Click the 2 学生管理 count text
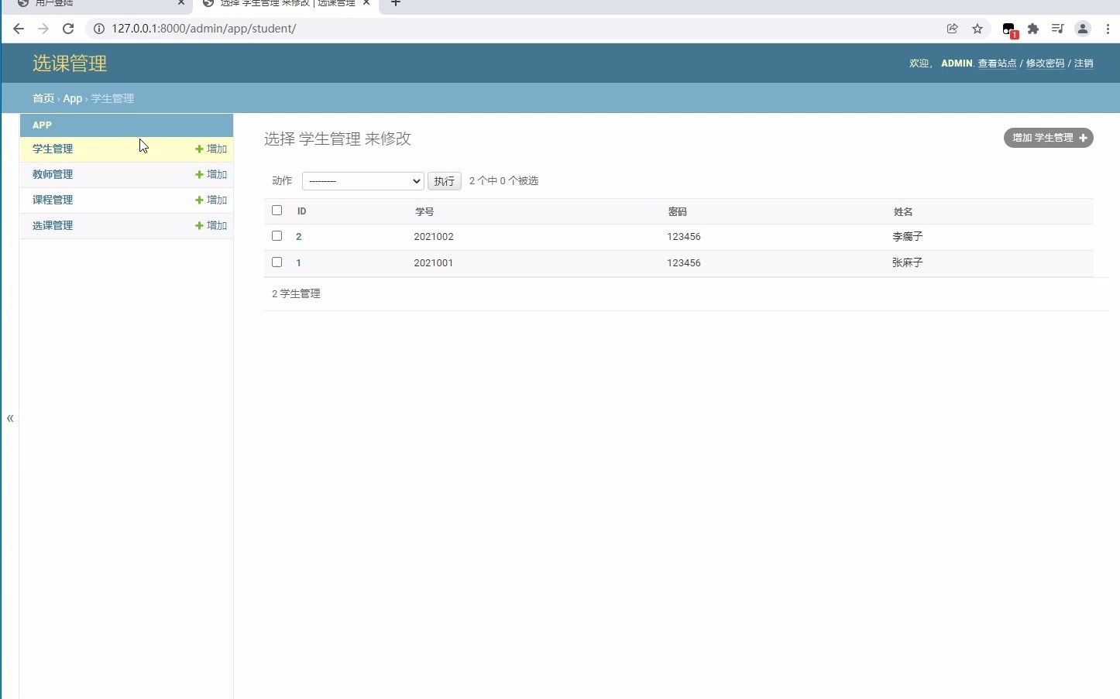 tap(296, 294)
